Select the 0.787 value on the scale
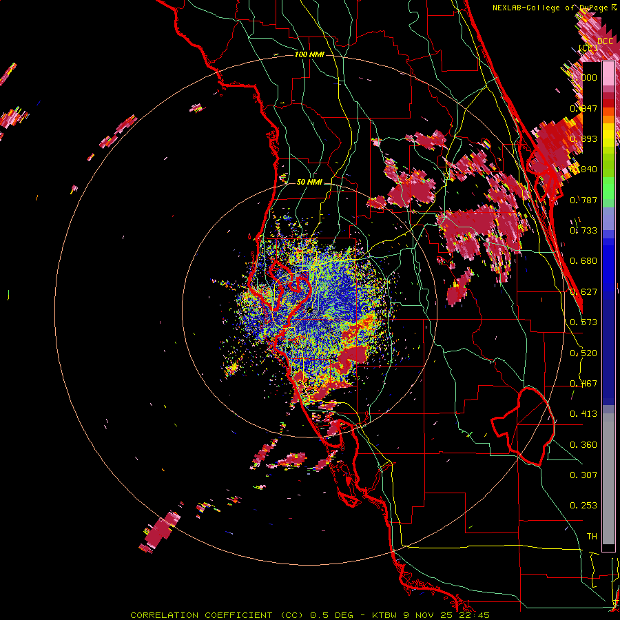 [x=583, y=200]
